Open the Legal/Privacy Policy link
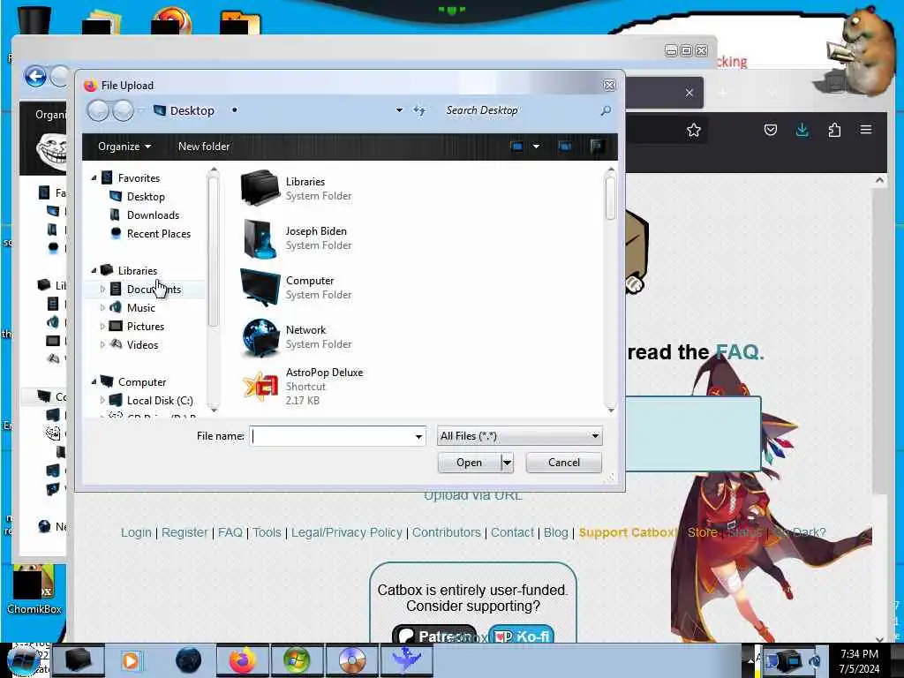Screen dimensions: 904x678 pyautogui.click(x=346, y=532)
